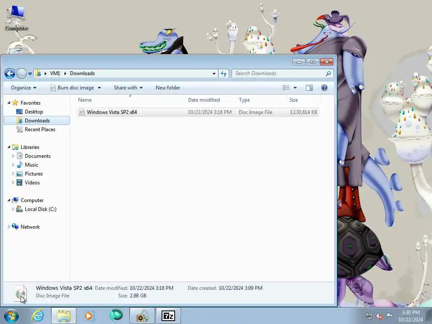Click the padlock and gears taskbar icon

click(x=142, y=316)
